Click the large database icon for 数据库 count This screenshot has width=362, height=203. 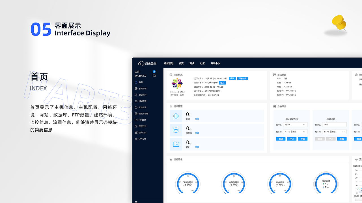point(176,130)
